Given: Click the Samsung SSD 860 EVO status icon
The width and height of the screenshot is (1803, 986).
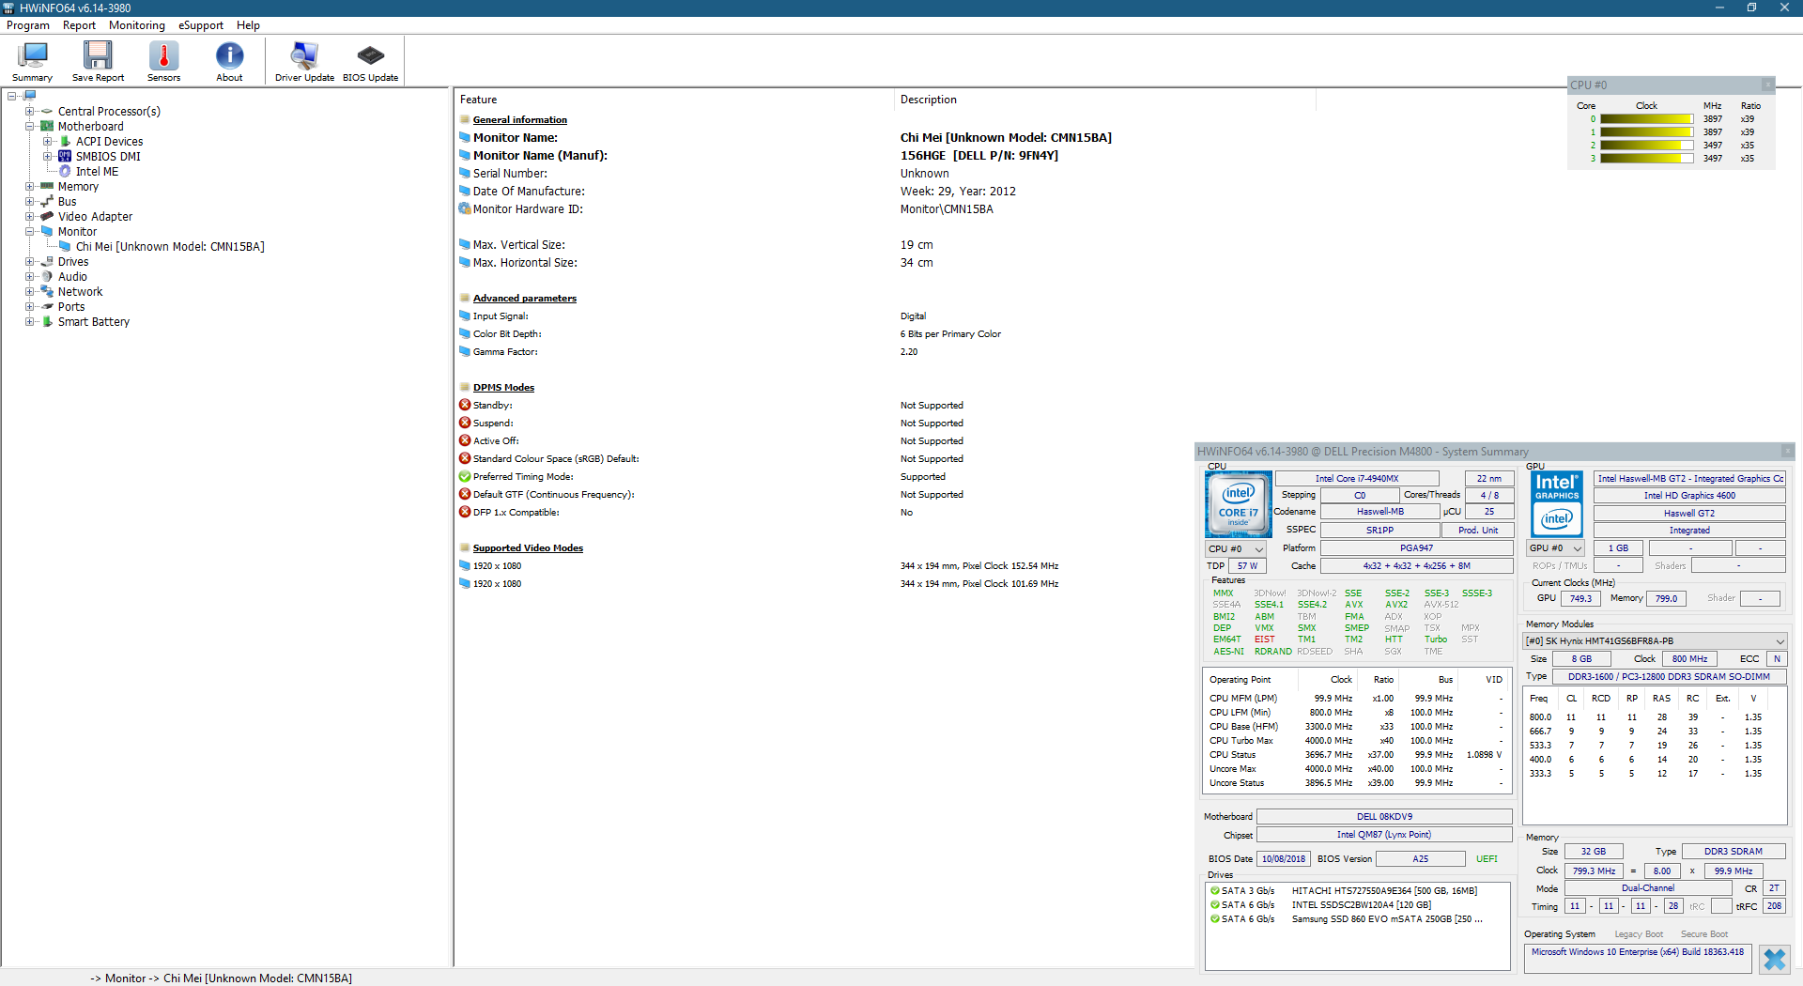Looking at the screenshot, I should click(1214, 919).
